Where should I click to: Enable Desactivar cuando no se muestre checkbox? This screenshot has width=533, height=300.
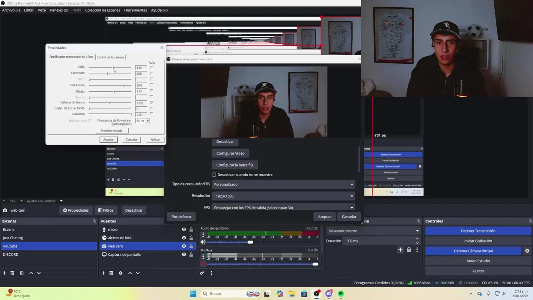point(214,175)
